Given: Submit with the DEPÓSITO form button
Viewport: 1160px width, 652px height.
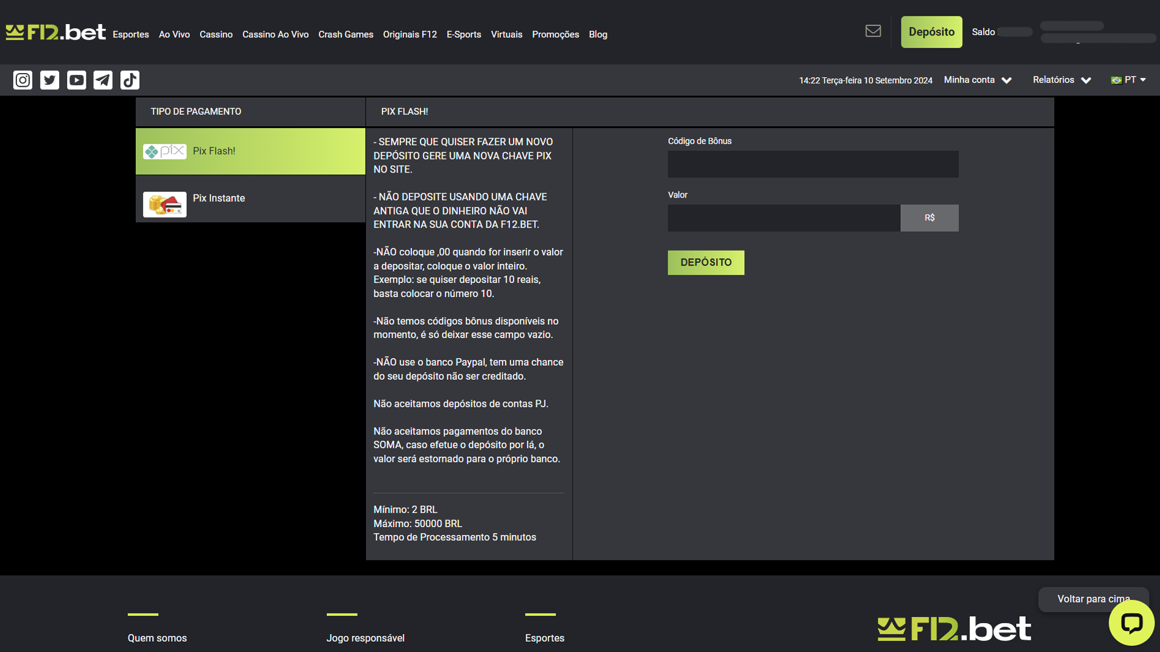Looking at the screenshot, I should coord(706,263).
